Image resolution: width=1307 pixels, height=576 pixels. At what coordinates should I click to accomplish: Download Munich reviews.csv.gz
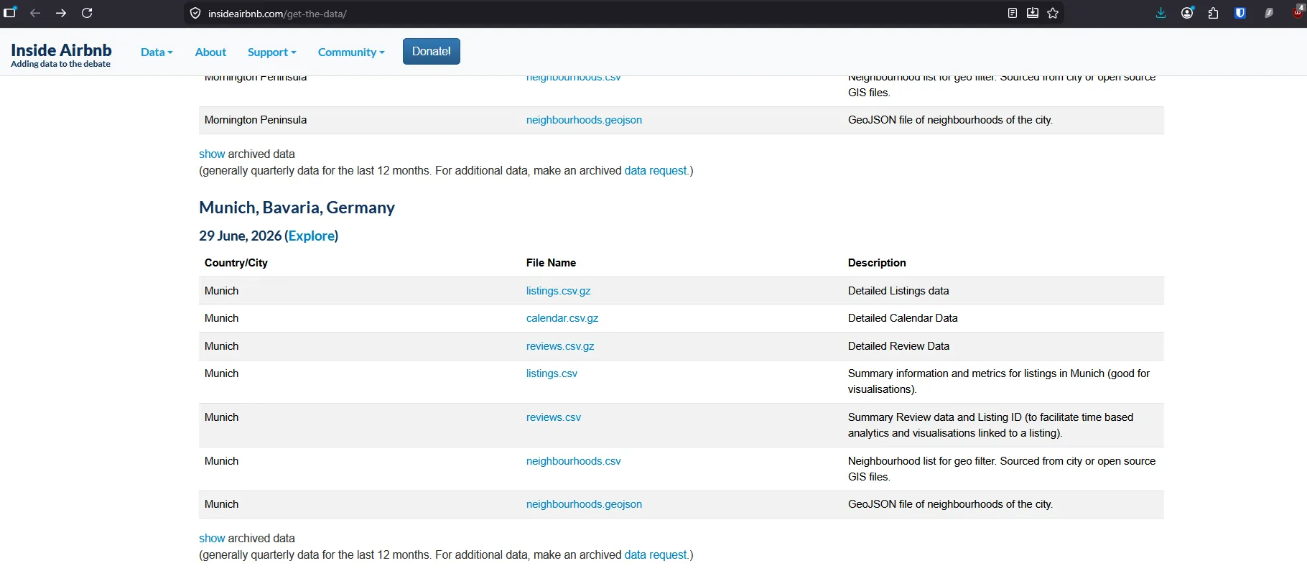pyautogui.click(x=560, y=346)
